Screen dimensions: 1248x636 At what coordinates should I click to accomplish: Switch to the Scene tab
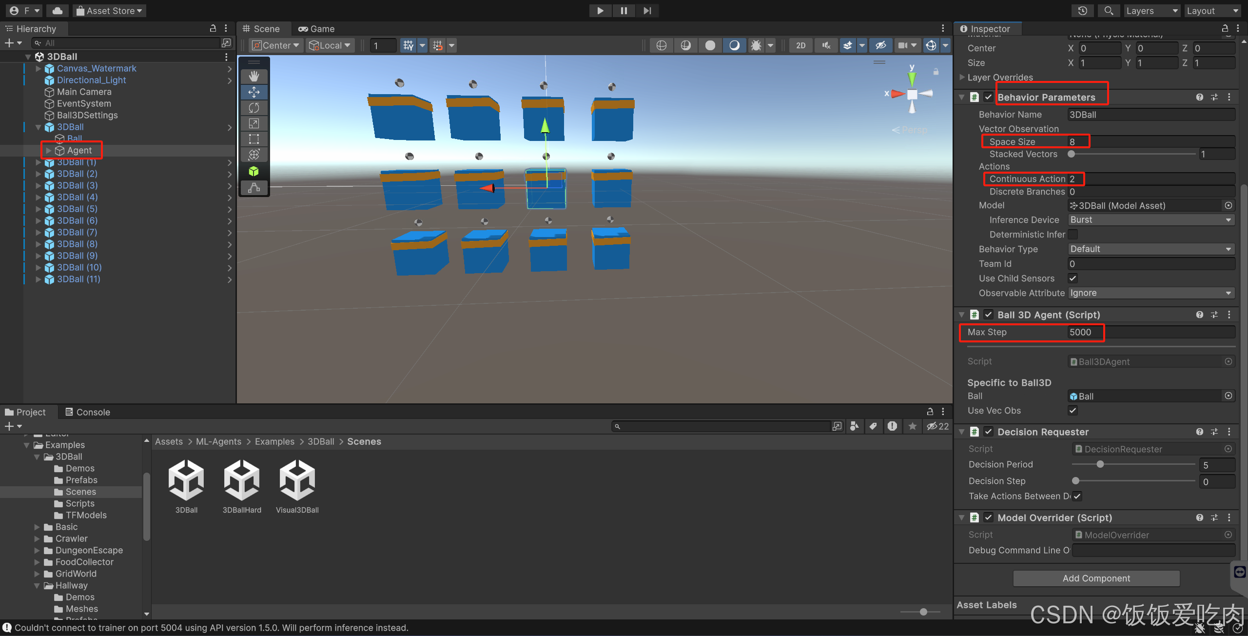(x=262, y=29)
